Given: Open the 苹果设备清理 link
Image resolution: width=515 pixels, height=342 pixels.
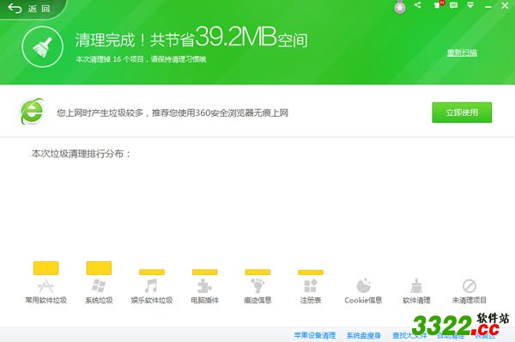Looking at the screenshot, I should coord(315,335).
